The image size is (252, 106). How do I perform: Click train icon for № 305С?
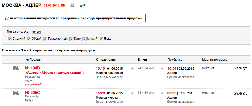click(x=16, y=93)
